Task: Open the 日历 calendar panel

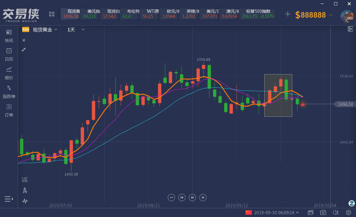Action: tap(9, 54)
